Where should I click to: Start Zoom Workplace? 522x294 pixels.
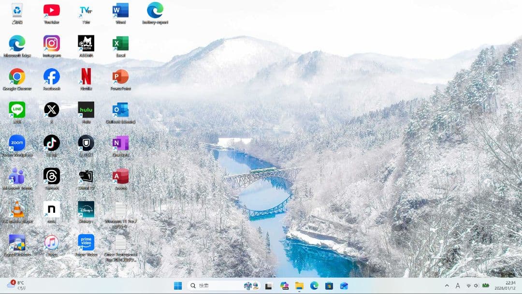click(x=17, y=144)
